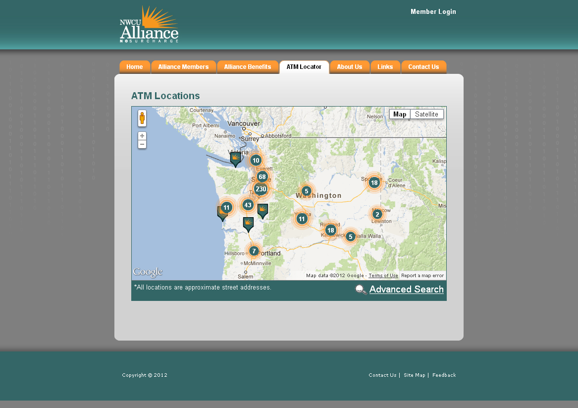Click the NWCU Alliance logo
The image size is (578, 408).
[x=149, y=24]
